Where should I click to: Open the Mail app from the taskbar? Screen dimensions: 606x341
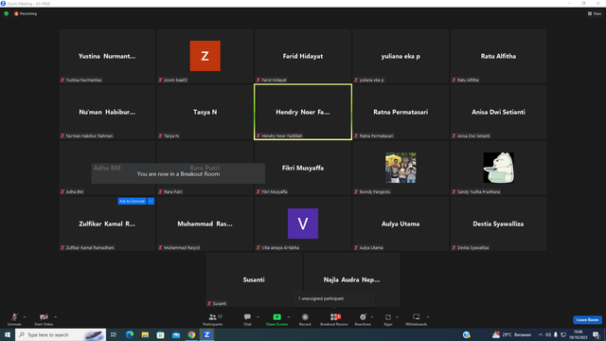click(176, 334)
